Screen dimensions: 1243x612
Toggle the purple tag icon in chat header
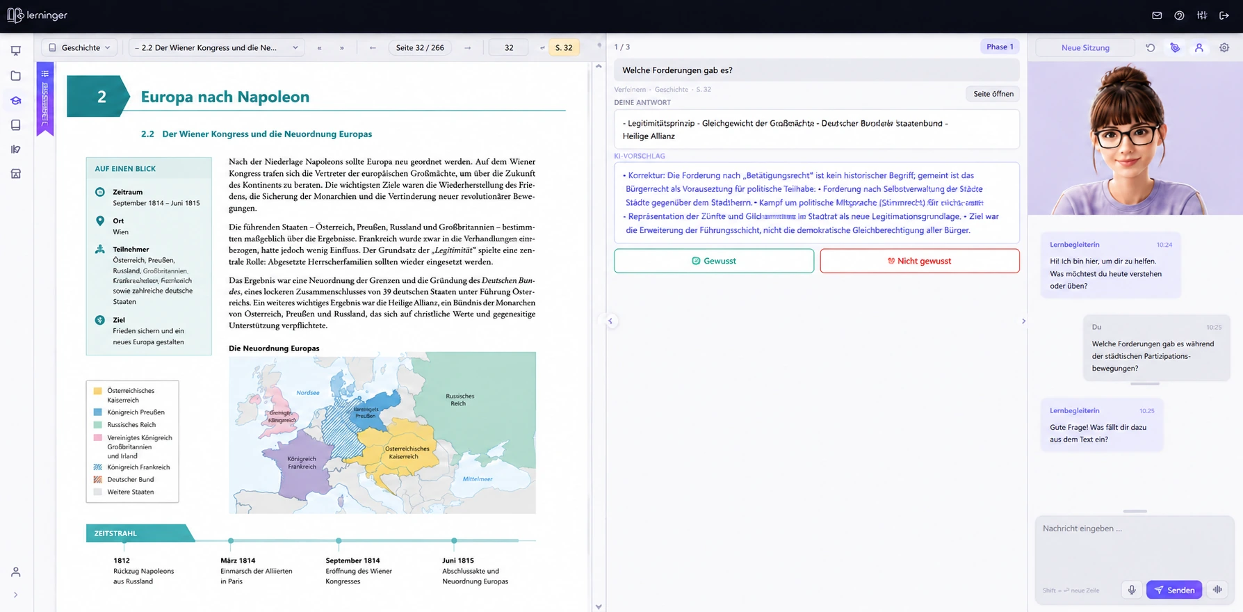[x=1175, y=48]
